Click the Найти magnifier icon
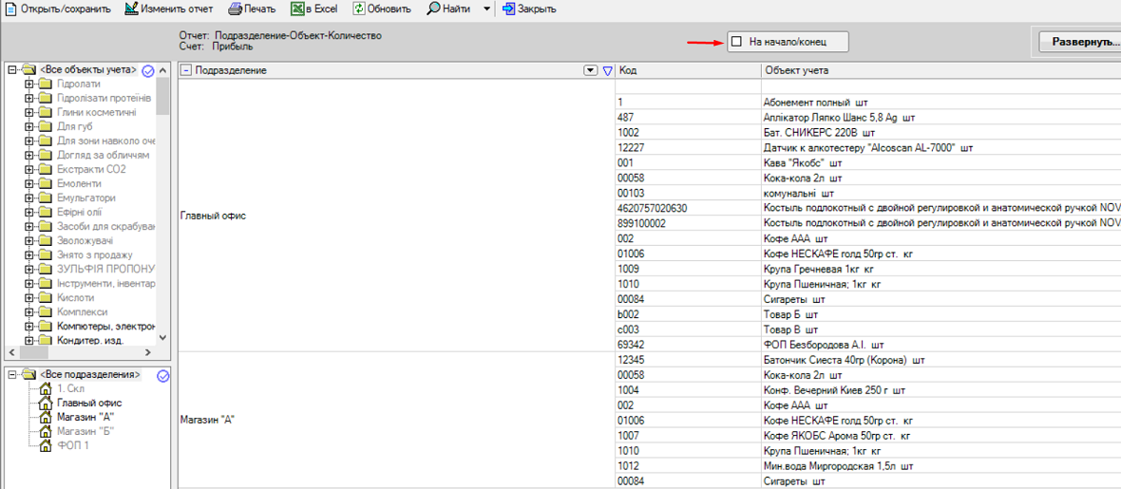 click(433, 9)
